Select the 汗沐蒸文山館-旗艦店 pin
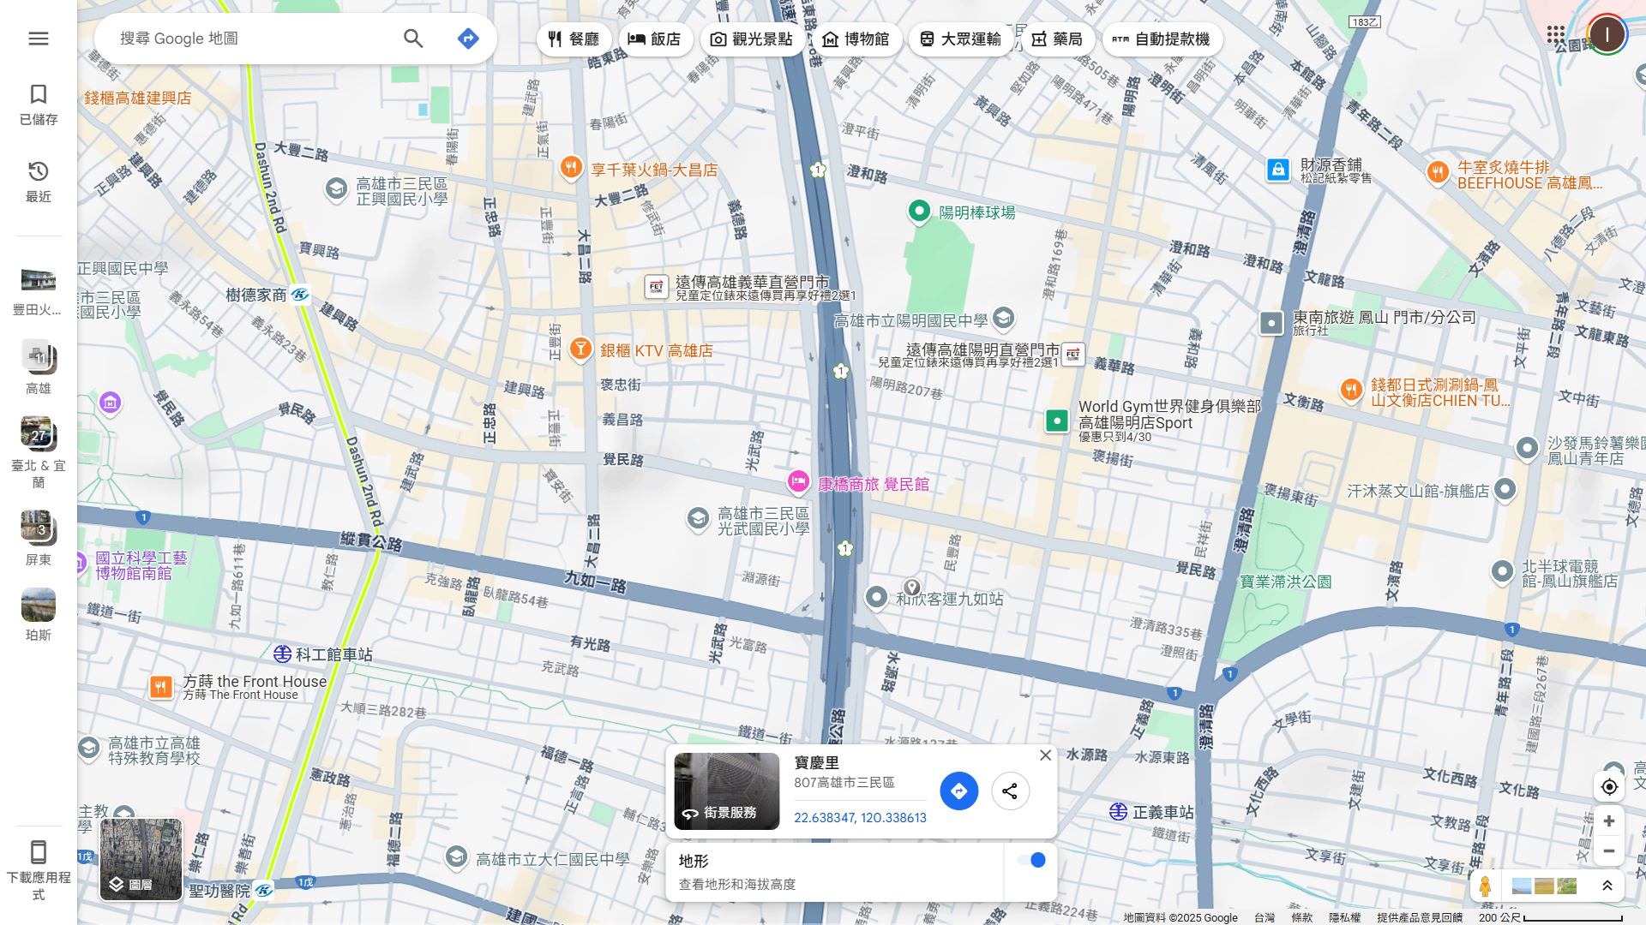Screen dimensions: 1646x925 pyautogui.click(x=1505, y=490)
